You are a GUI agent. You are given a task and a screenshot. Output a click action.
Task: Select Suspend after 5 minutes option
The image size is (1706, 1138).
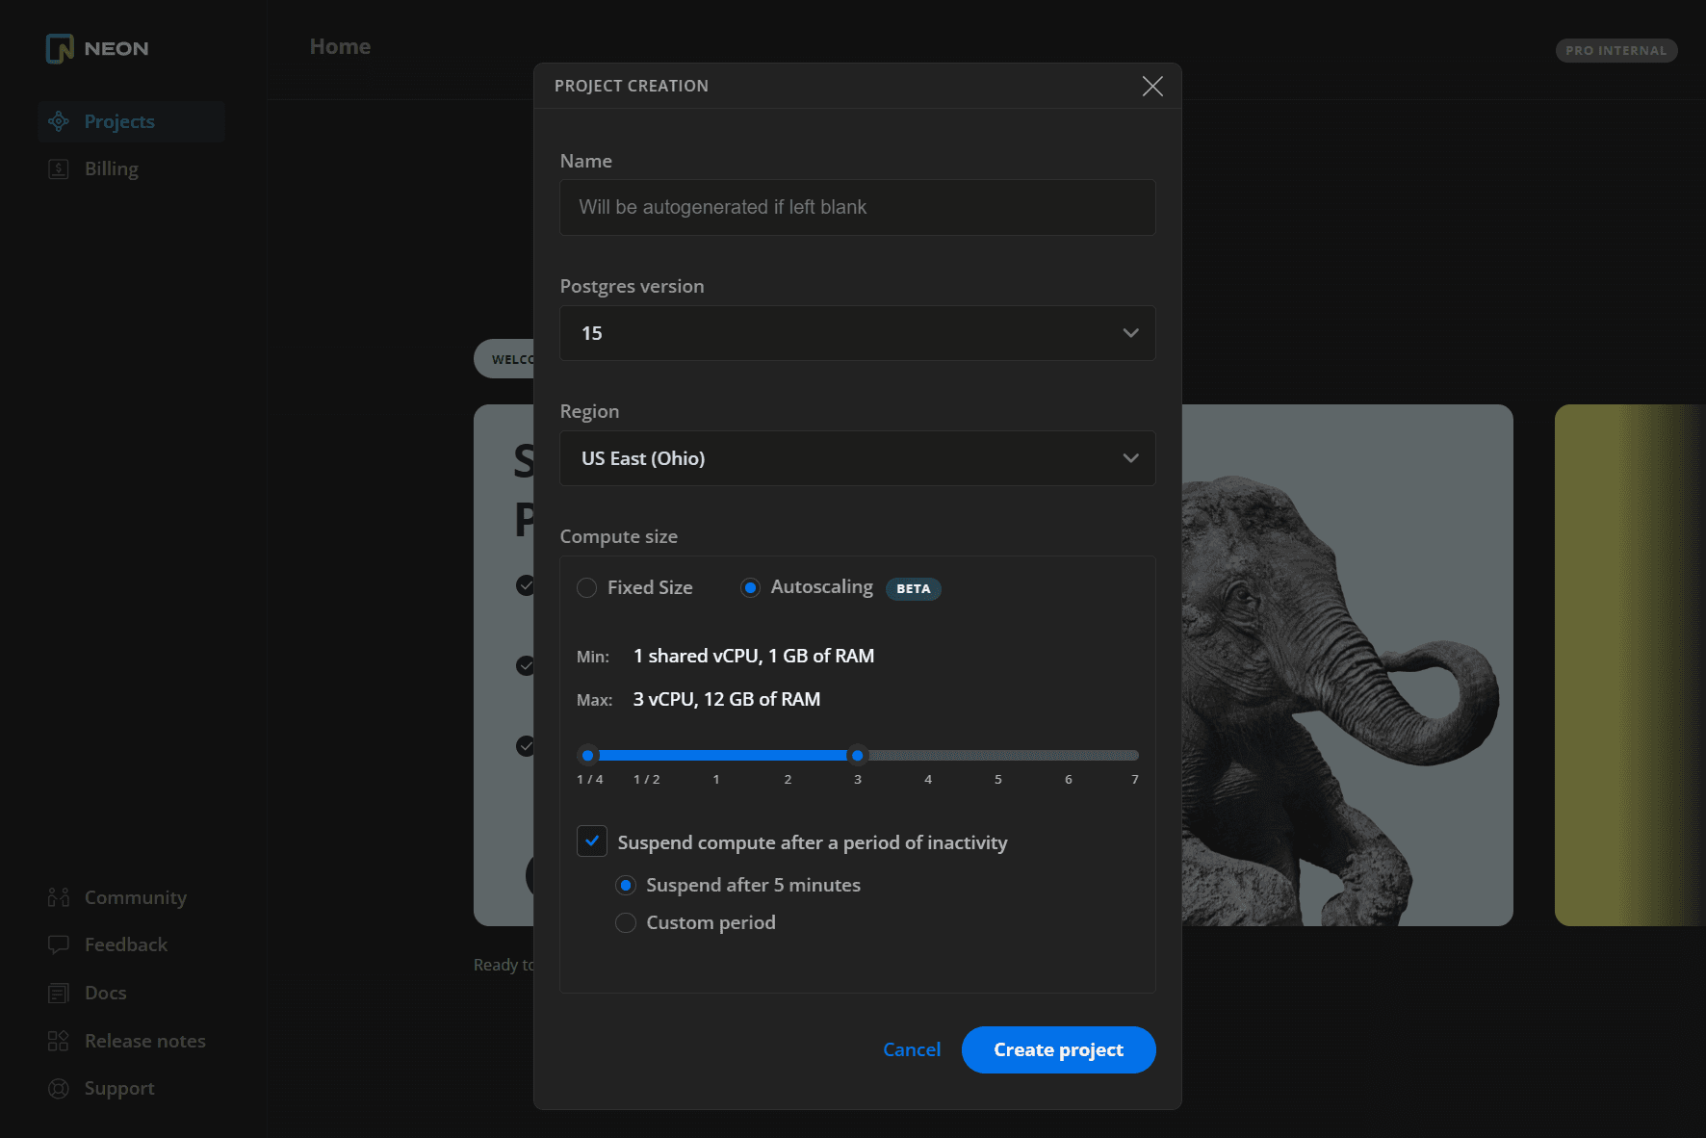click(x=626, y=885)
